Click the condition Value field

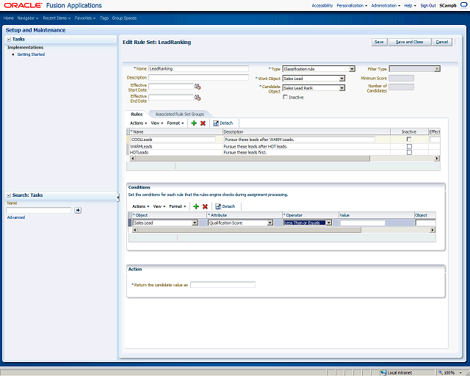362,223
